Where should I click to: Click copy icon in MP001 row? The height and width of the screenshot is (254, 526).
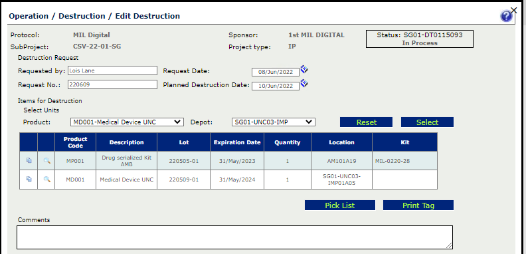point(29,161)
